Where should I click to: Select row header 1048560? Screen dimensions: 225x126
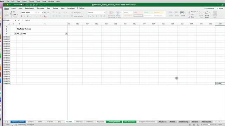(x=7, y=46)
